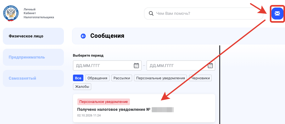The image size is (285, 124).
Task: Focus the Чем Вам помочь search field
Action: tap(204, 14)
